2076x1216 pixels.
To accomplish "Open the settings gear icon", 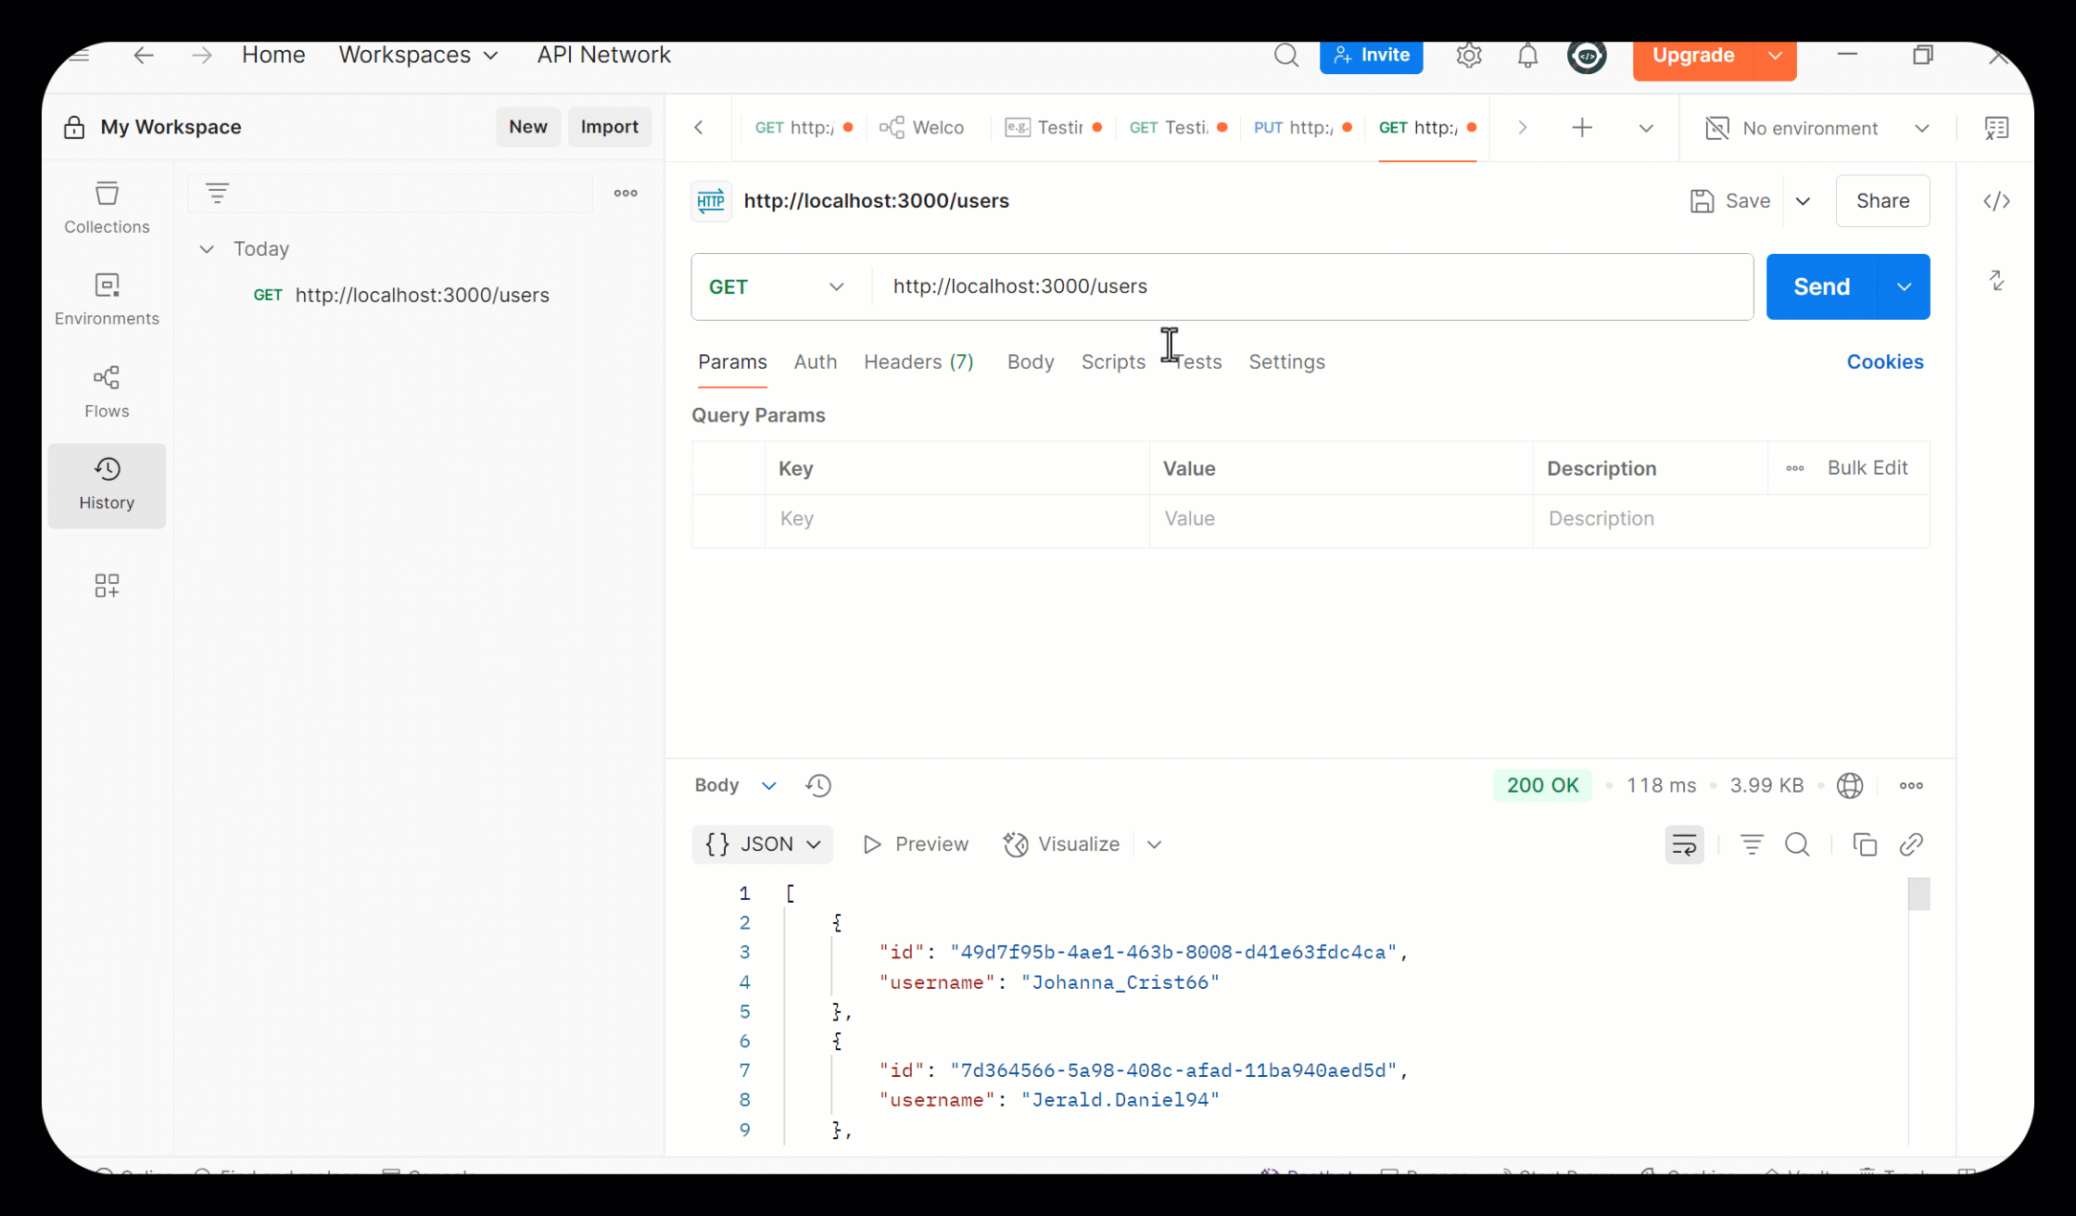I will [x=1469, y=56].
